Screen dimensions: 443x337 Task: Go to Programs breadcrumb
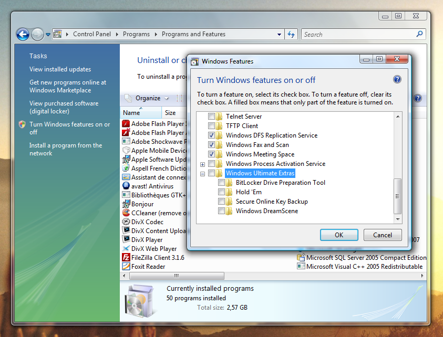136,34
